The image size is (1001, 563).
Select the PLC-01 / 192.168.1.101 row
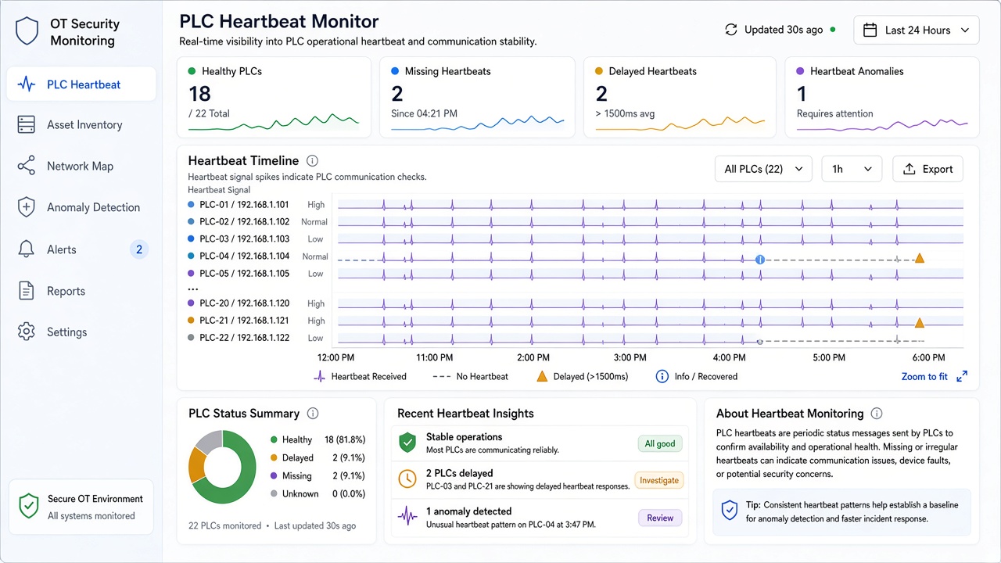[x=575, y=205]
